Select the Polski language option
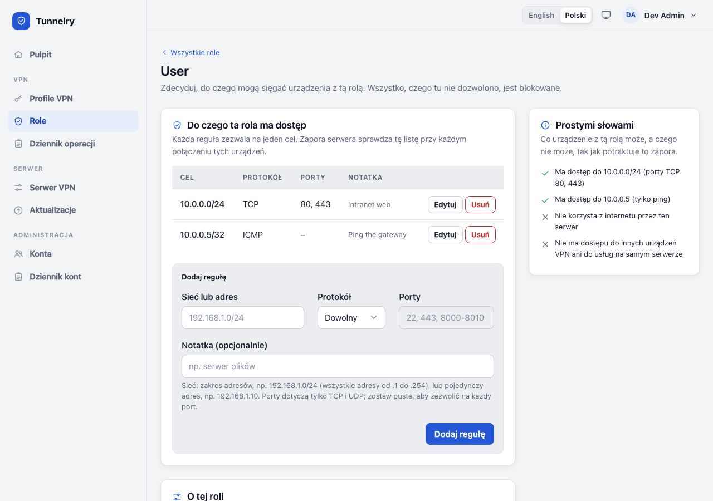Screen dimensions: 713x501 point(575,15)
